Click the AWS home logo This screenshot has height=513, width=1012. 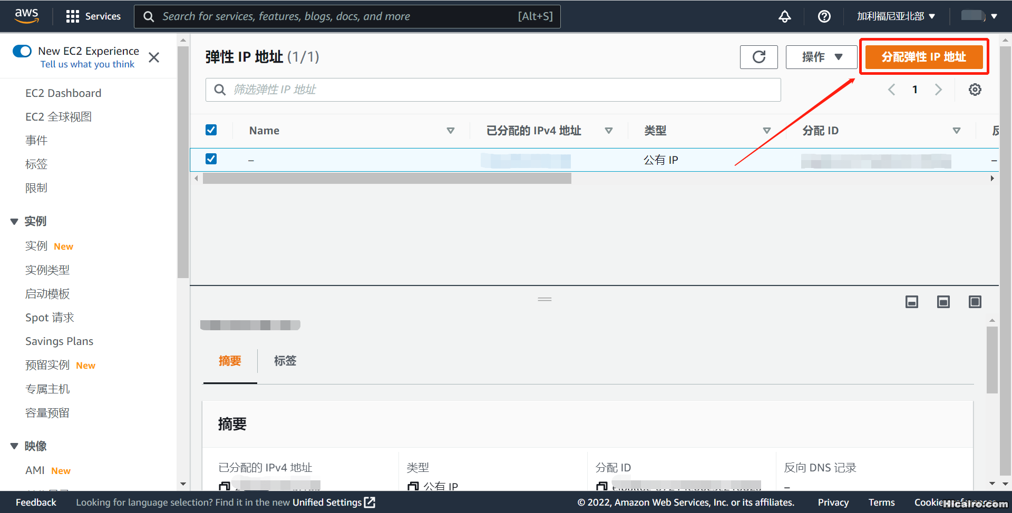click(26, 16)
